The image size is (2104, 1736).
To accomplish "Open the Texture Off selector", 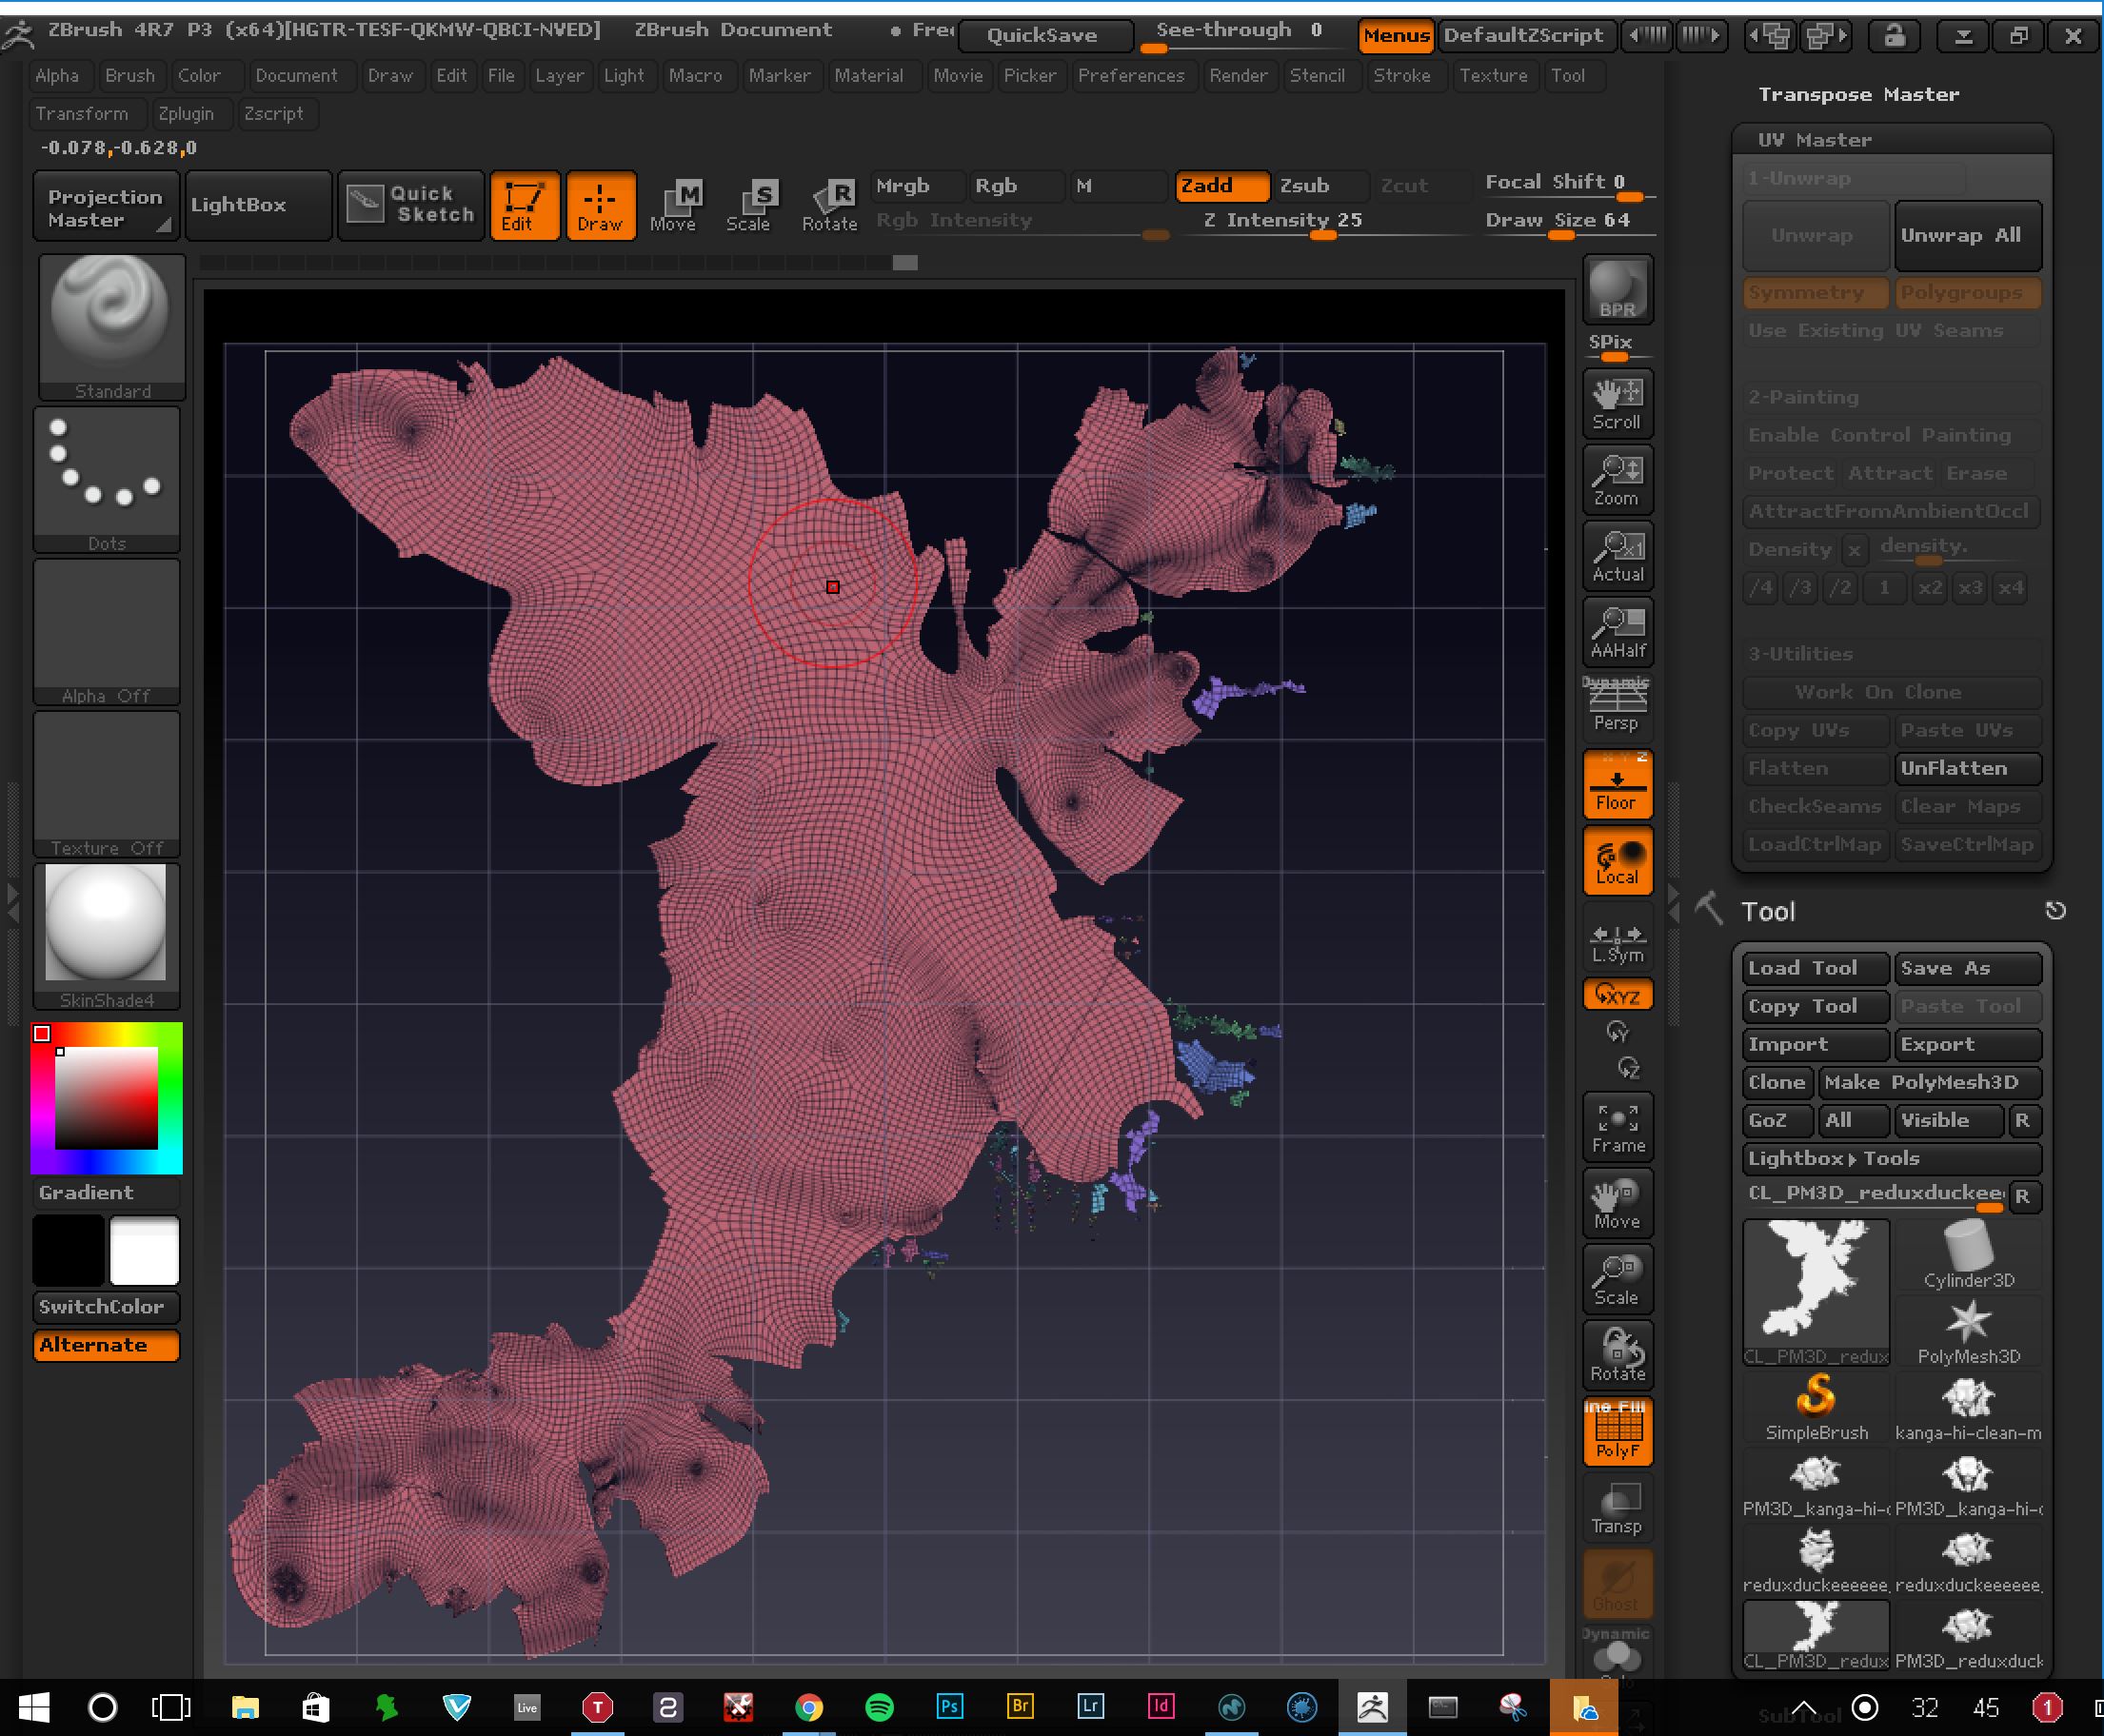I will point(107,784).
